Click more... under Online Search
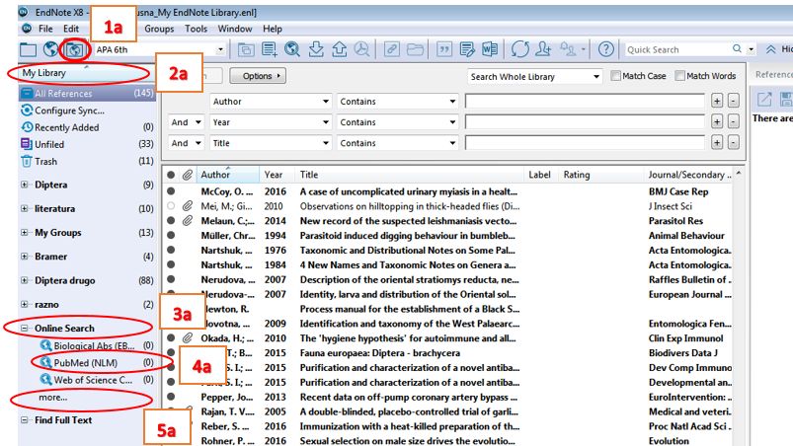The height and width of the screenshot is (446, 793). (x=52, y=398)
